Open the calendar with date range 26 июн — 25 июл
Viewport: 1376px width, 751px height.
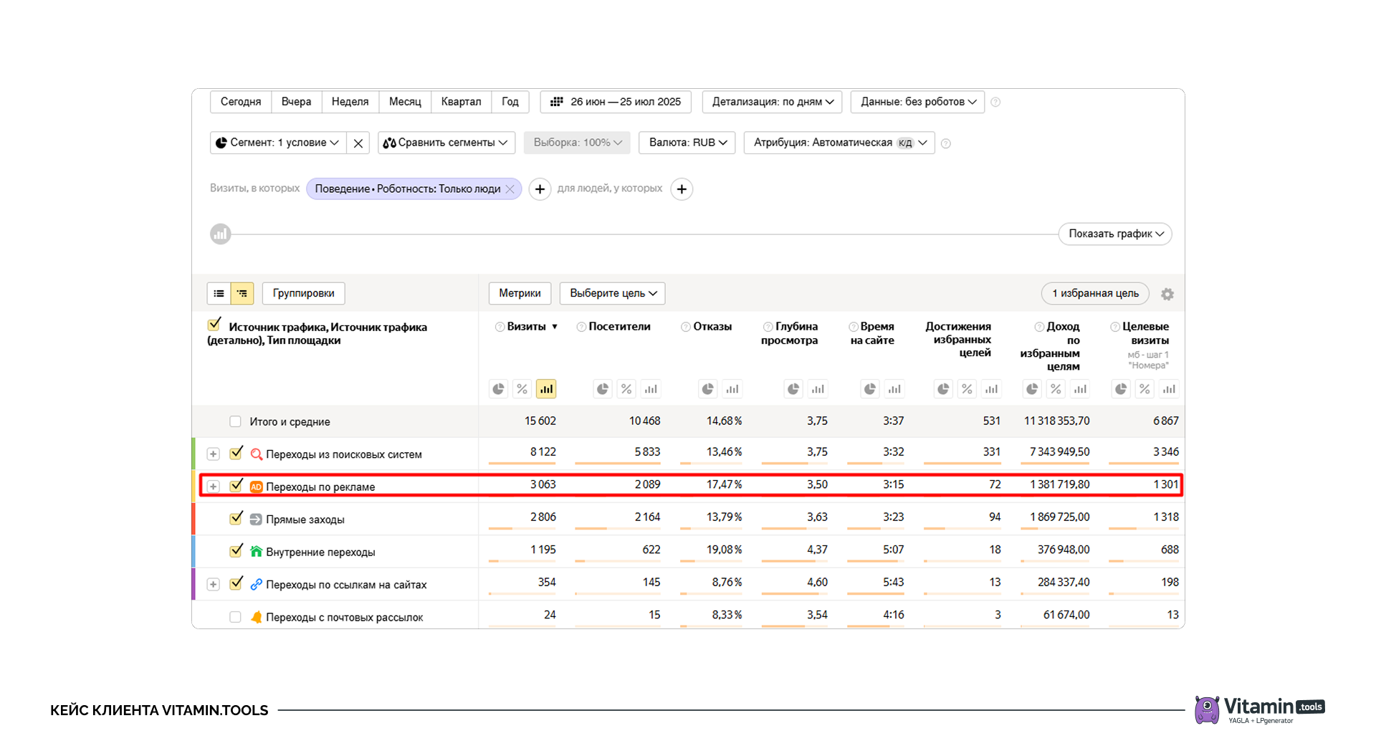point(615,102)
